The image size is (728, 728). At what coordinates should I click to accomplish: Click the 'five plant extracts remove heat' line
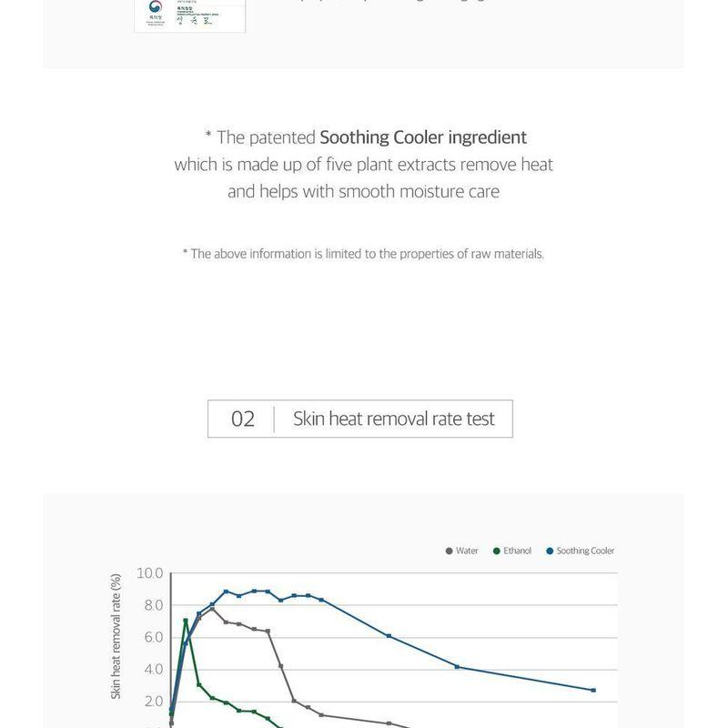pyautogui.click(x=363, y=165)
